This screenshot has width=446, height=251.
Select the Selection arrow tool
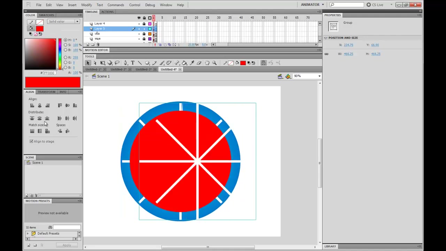88,63
